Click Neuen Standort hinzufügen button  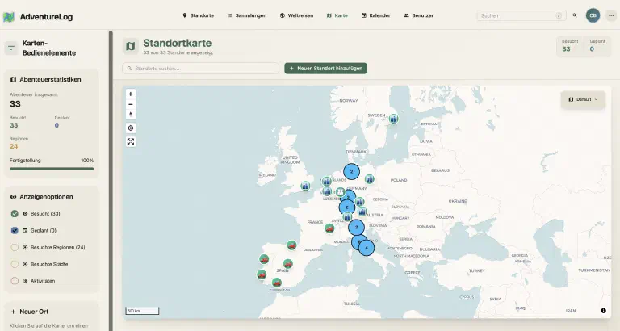coord(326,69)
